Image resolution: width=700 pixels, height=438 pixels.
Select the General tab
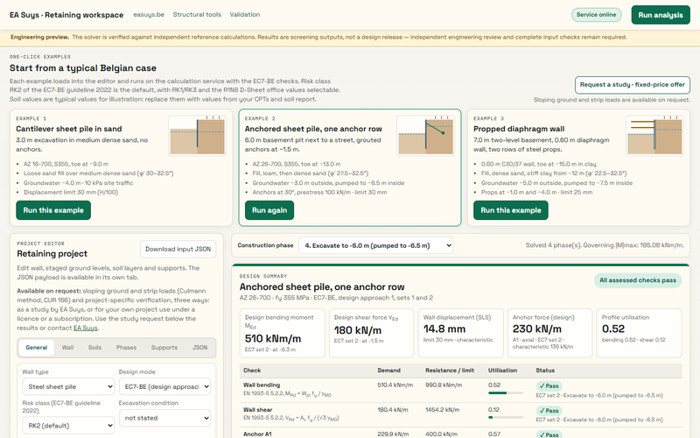pyautogui.click(x=37, y=347)
